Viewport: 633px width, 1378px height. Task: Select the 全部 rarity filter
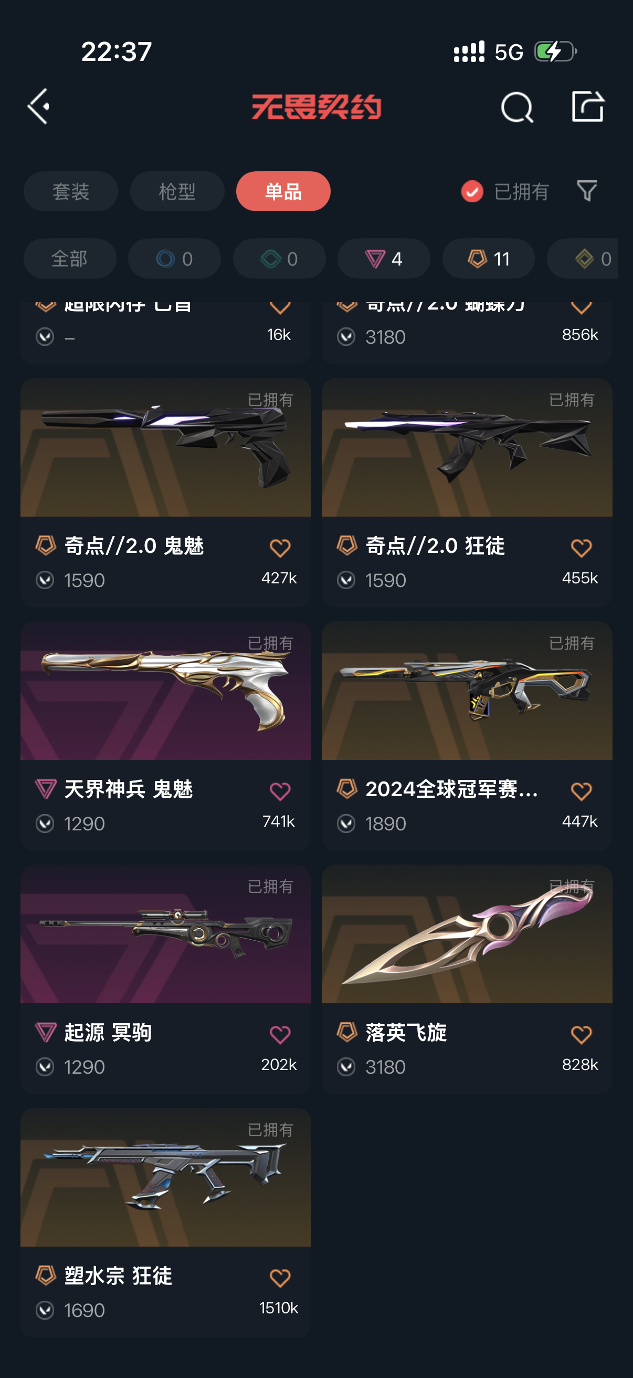pos(69,259)
